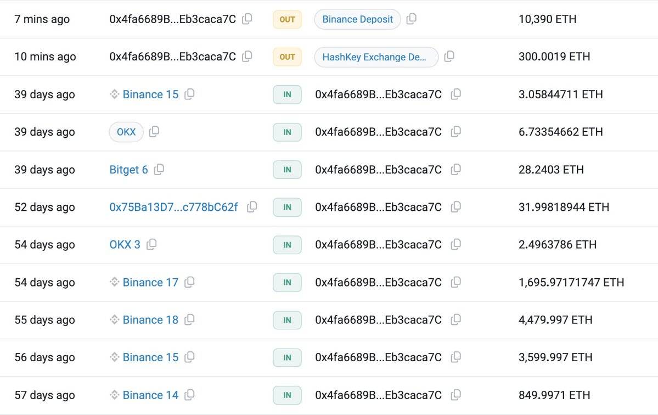This screenshot has width=658, height=415.
Task: Select the 31.99818944 ETH amount
Action: pyautogui.click(x=564, y=207)
